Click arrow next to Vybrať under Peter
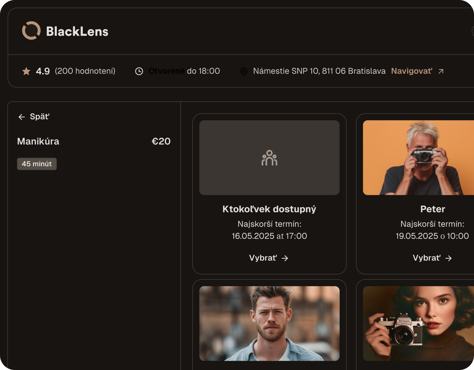Viewport: 474px width, 370px height. click(x=448, y=258)
